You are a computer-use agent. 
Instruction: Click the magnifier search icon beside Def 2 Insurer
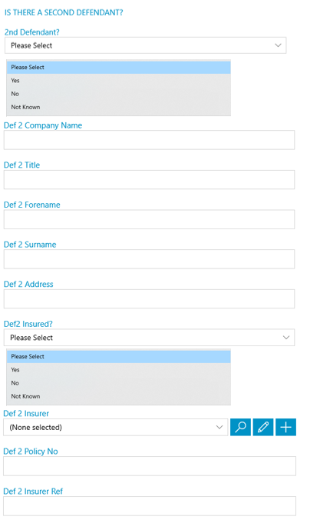tap(240, 427)
